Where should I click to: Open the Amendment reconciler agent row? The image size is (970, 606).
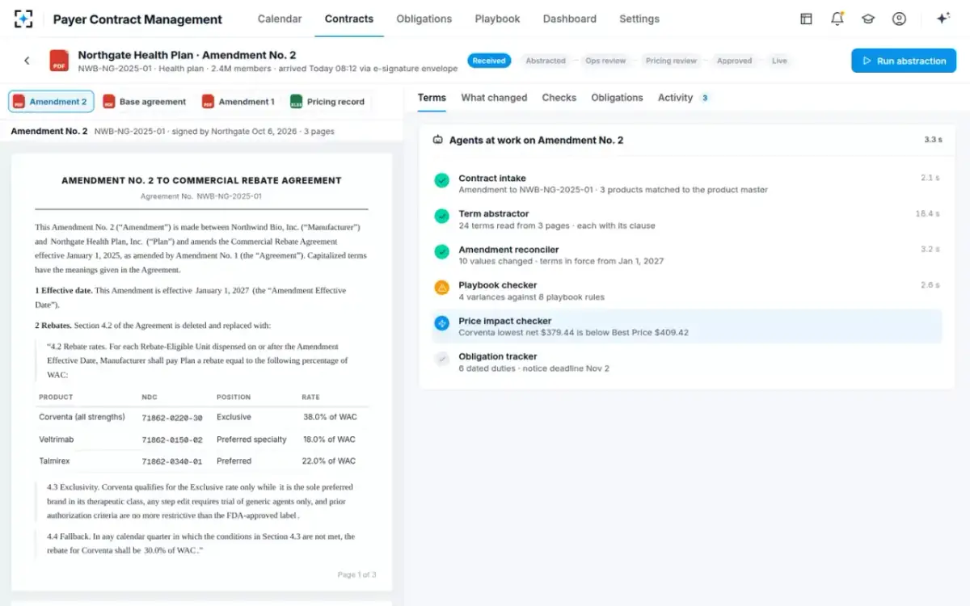[x=687, y=255]
